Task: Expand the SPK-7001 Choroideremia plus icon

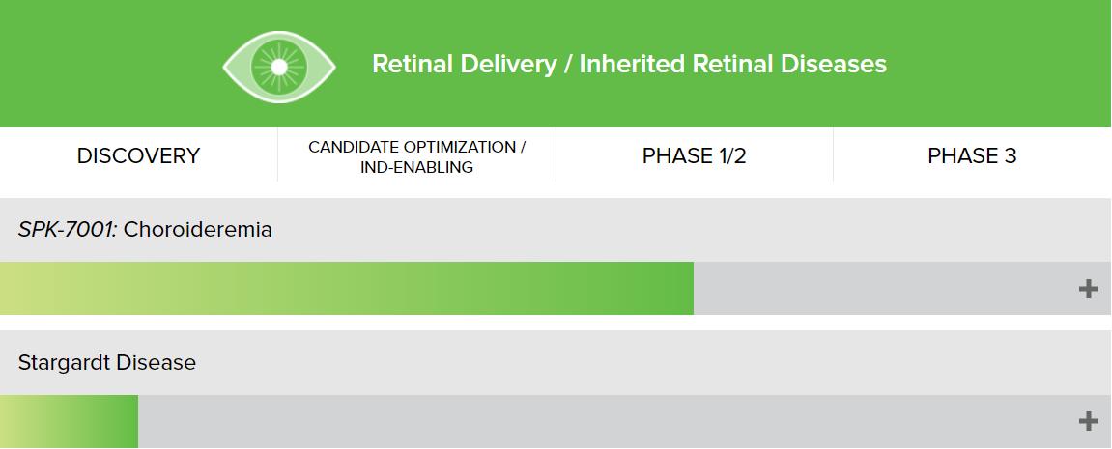Action: (x=1088, y=289)
